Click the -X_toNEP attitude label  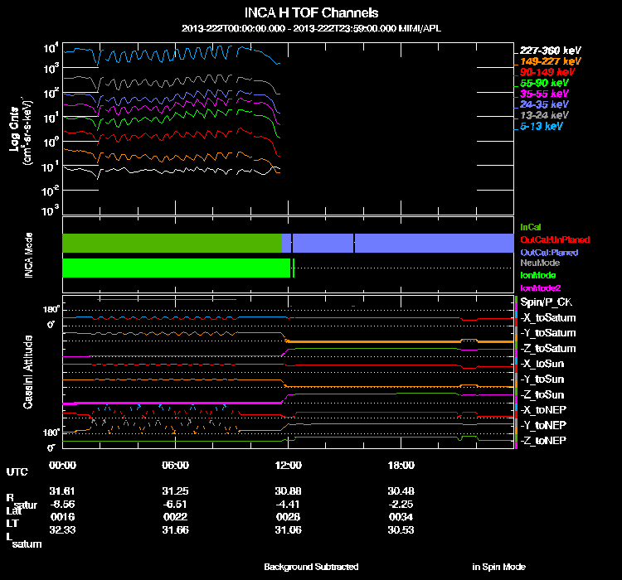pyautogui.click(x=543, y=409)
